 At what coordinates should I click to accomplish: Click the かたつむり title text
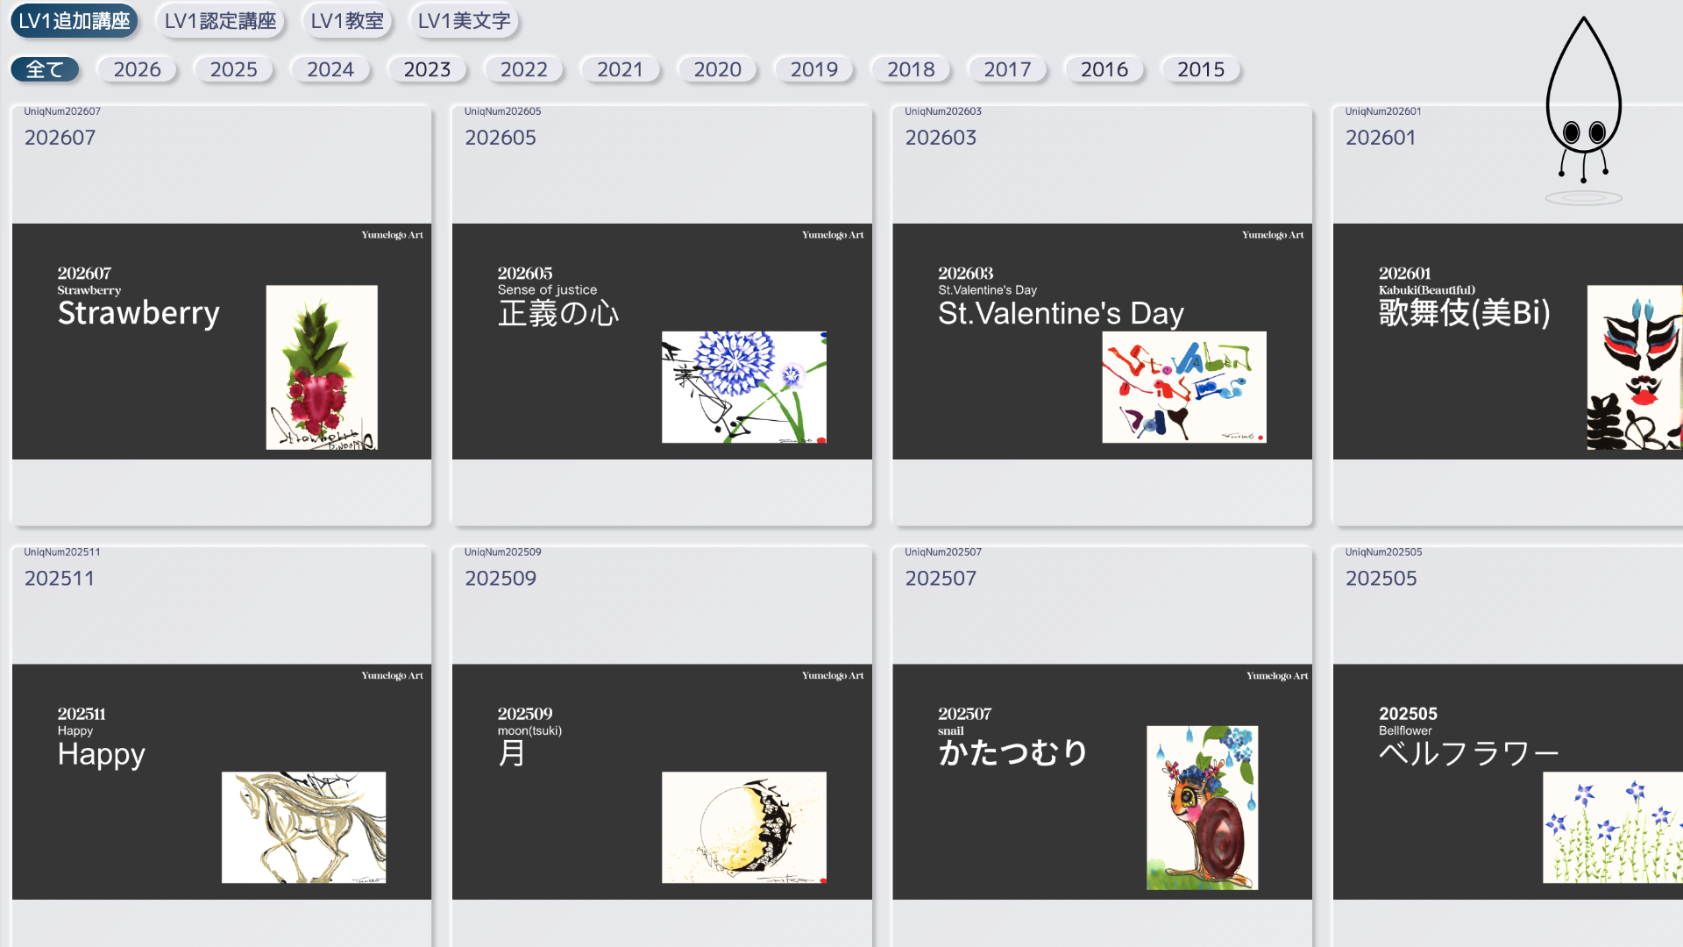tap(1012, 753)
